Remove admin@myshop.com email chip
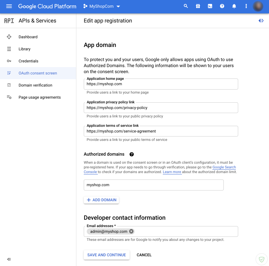This screenshot has height=266, width=269. pos(131,231)
